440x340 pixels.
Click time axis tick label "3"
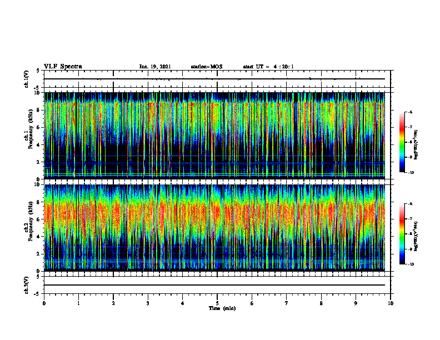click(148, 303)
